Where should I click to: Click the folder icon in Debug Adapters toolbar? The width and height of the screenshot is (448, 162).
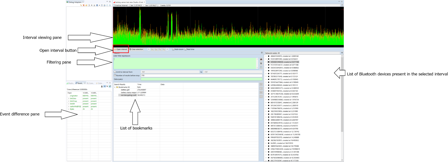tap(86, 5)
